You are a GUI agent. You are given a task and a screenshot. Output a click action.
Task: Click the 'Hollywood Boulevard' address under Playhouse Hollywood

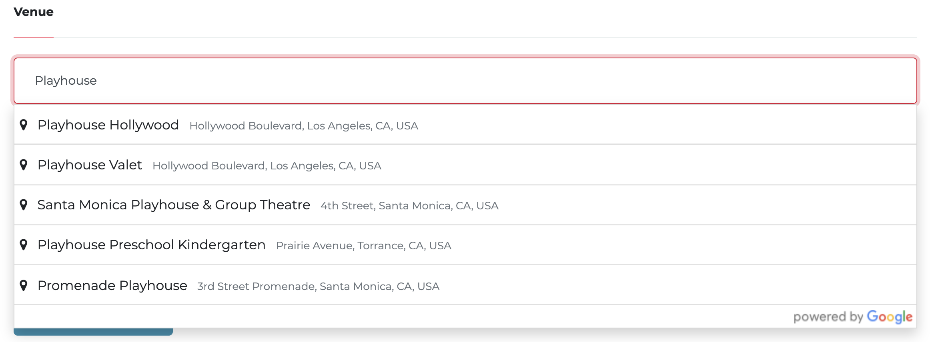(304, 126)
